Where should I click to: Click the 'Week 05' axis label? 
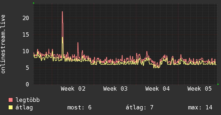coord(200,89)
